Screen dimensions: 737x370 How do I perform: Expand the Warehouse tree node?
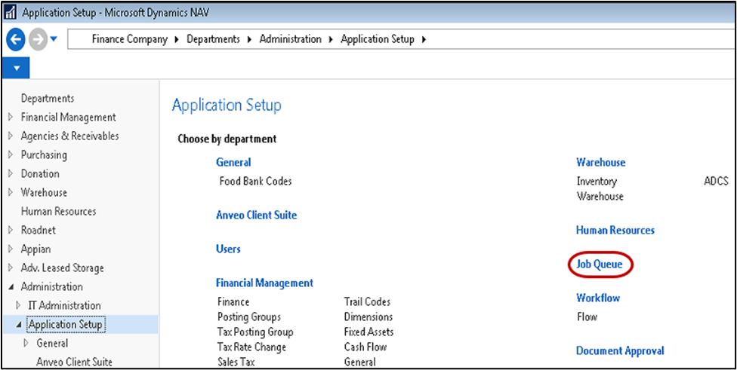(x=11, y=193)
